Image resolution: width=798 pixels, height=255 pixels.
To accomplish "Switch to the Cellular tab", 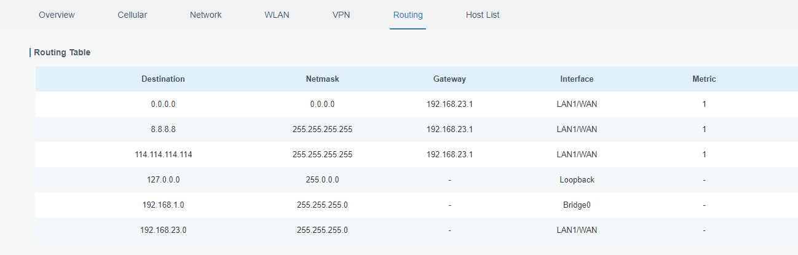I will pyautogui.click(x=132, y=15).
